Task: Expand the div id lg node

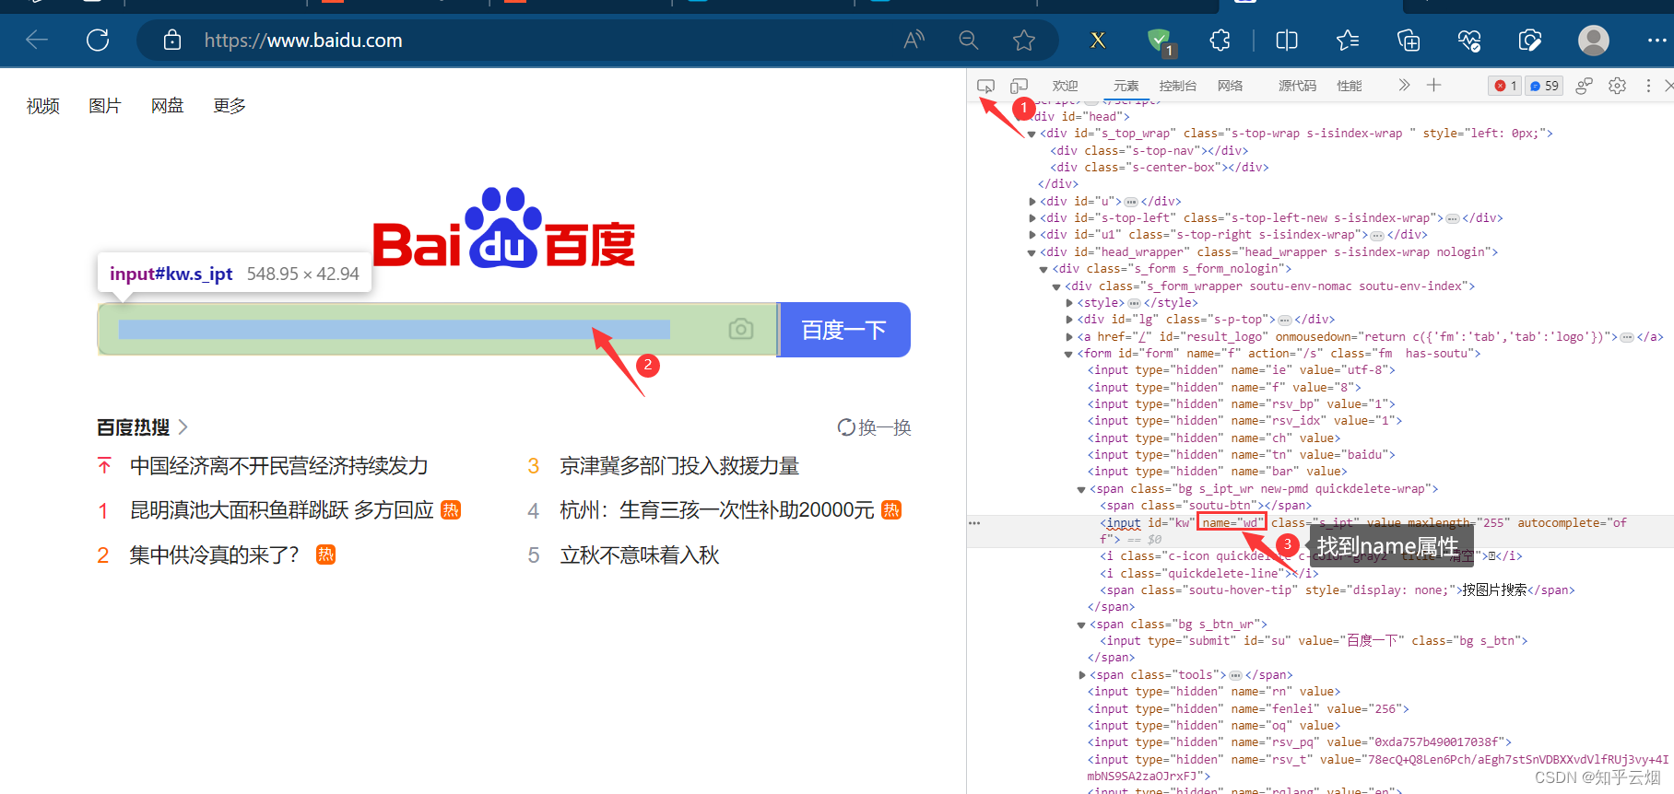Action: [1068, 320]
